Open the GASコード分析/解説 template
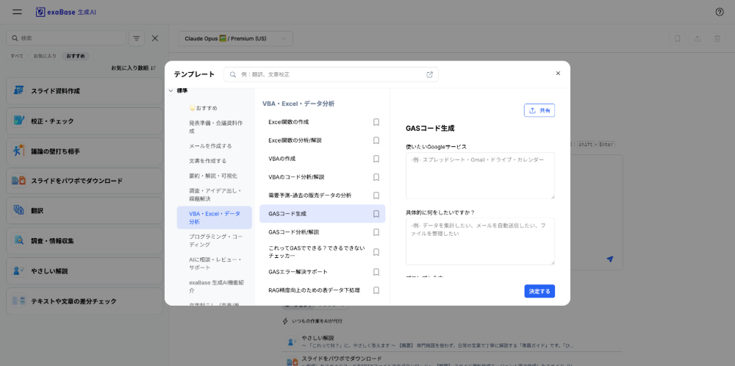Screen dimensions: 735x366 tap(323, 232)
